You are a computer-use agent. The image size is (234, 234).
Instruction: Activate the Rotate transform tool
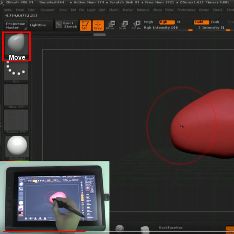tap(136, 25)
